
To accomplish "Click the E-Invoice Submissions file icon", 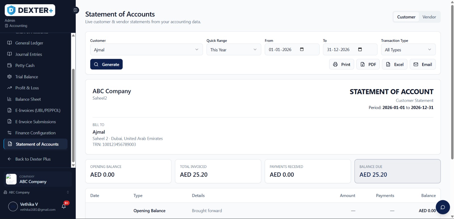I will 9,122.
